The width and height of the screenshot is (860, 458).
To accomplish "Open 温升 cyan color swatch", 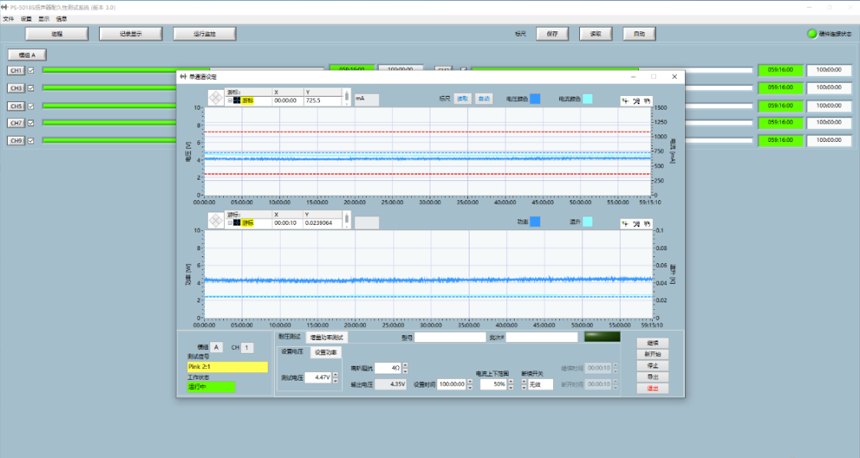I will pos(588,222).
